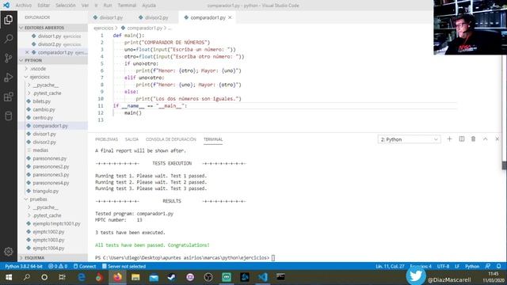The height and width of the screenshot is (285, 507).
Task: Click Connect in the status bar
Action: point(85,266)
